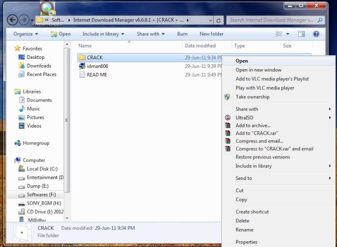Click the Open toolbar button

coord(60,34)
